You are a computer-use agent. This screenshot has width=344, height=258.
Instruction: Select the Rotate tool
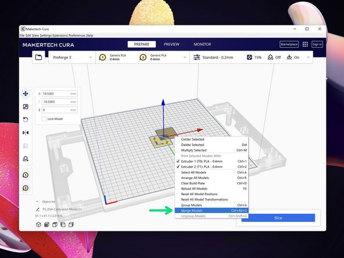click(x=26, y=120)
